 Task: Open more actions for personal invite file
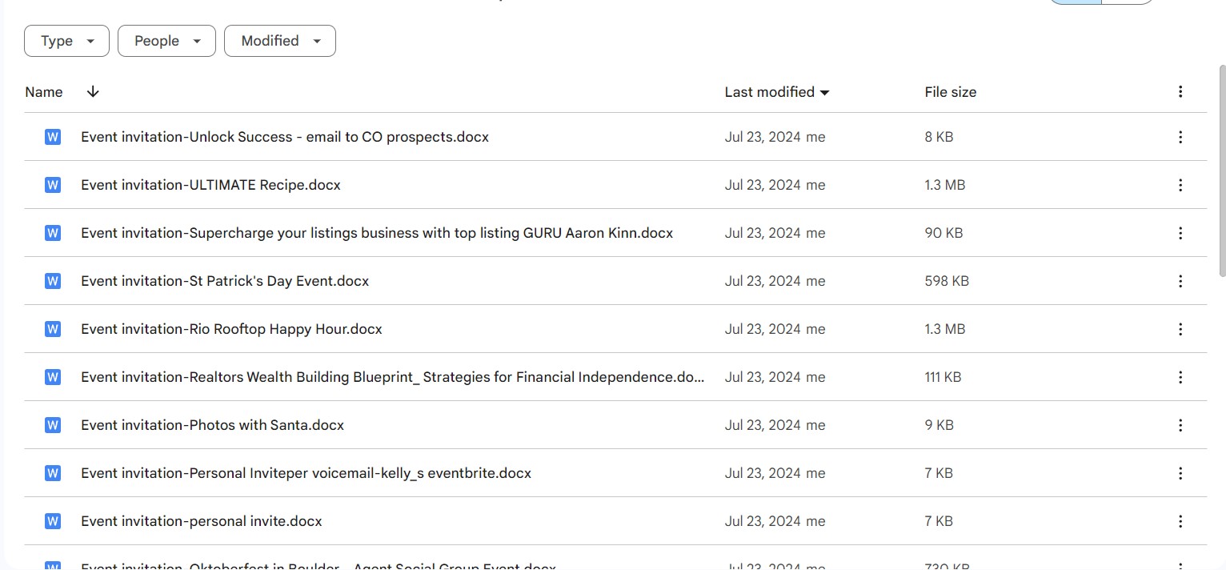pyautogui.click(x=1180, y=521)
